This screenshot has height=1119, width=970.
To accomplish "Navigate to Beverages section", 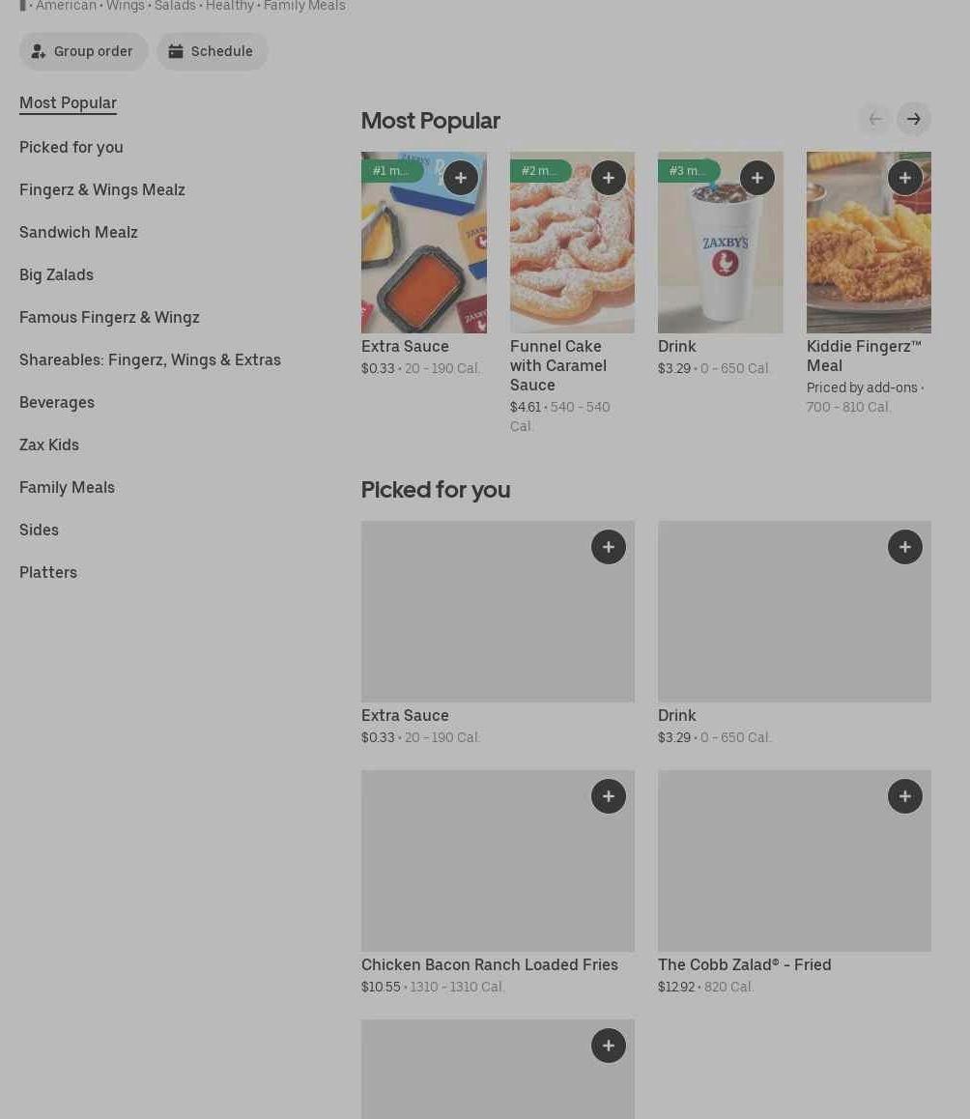I will 57,402.
